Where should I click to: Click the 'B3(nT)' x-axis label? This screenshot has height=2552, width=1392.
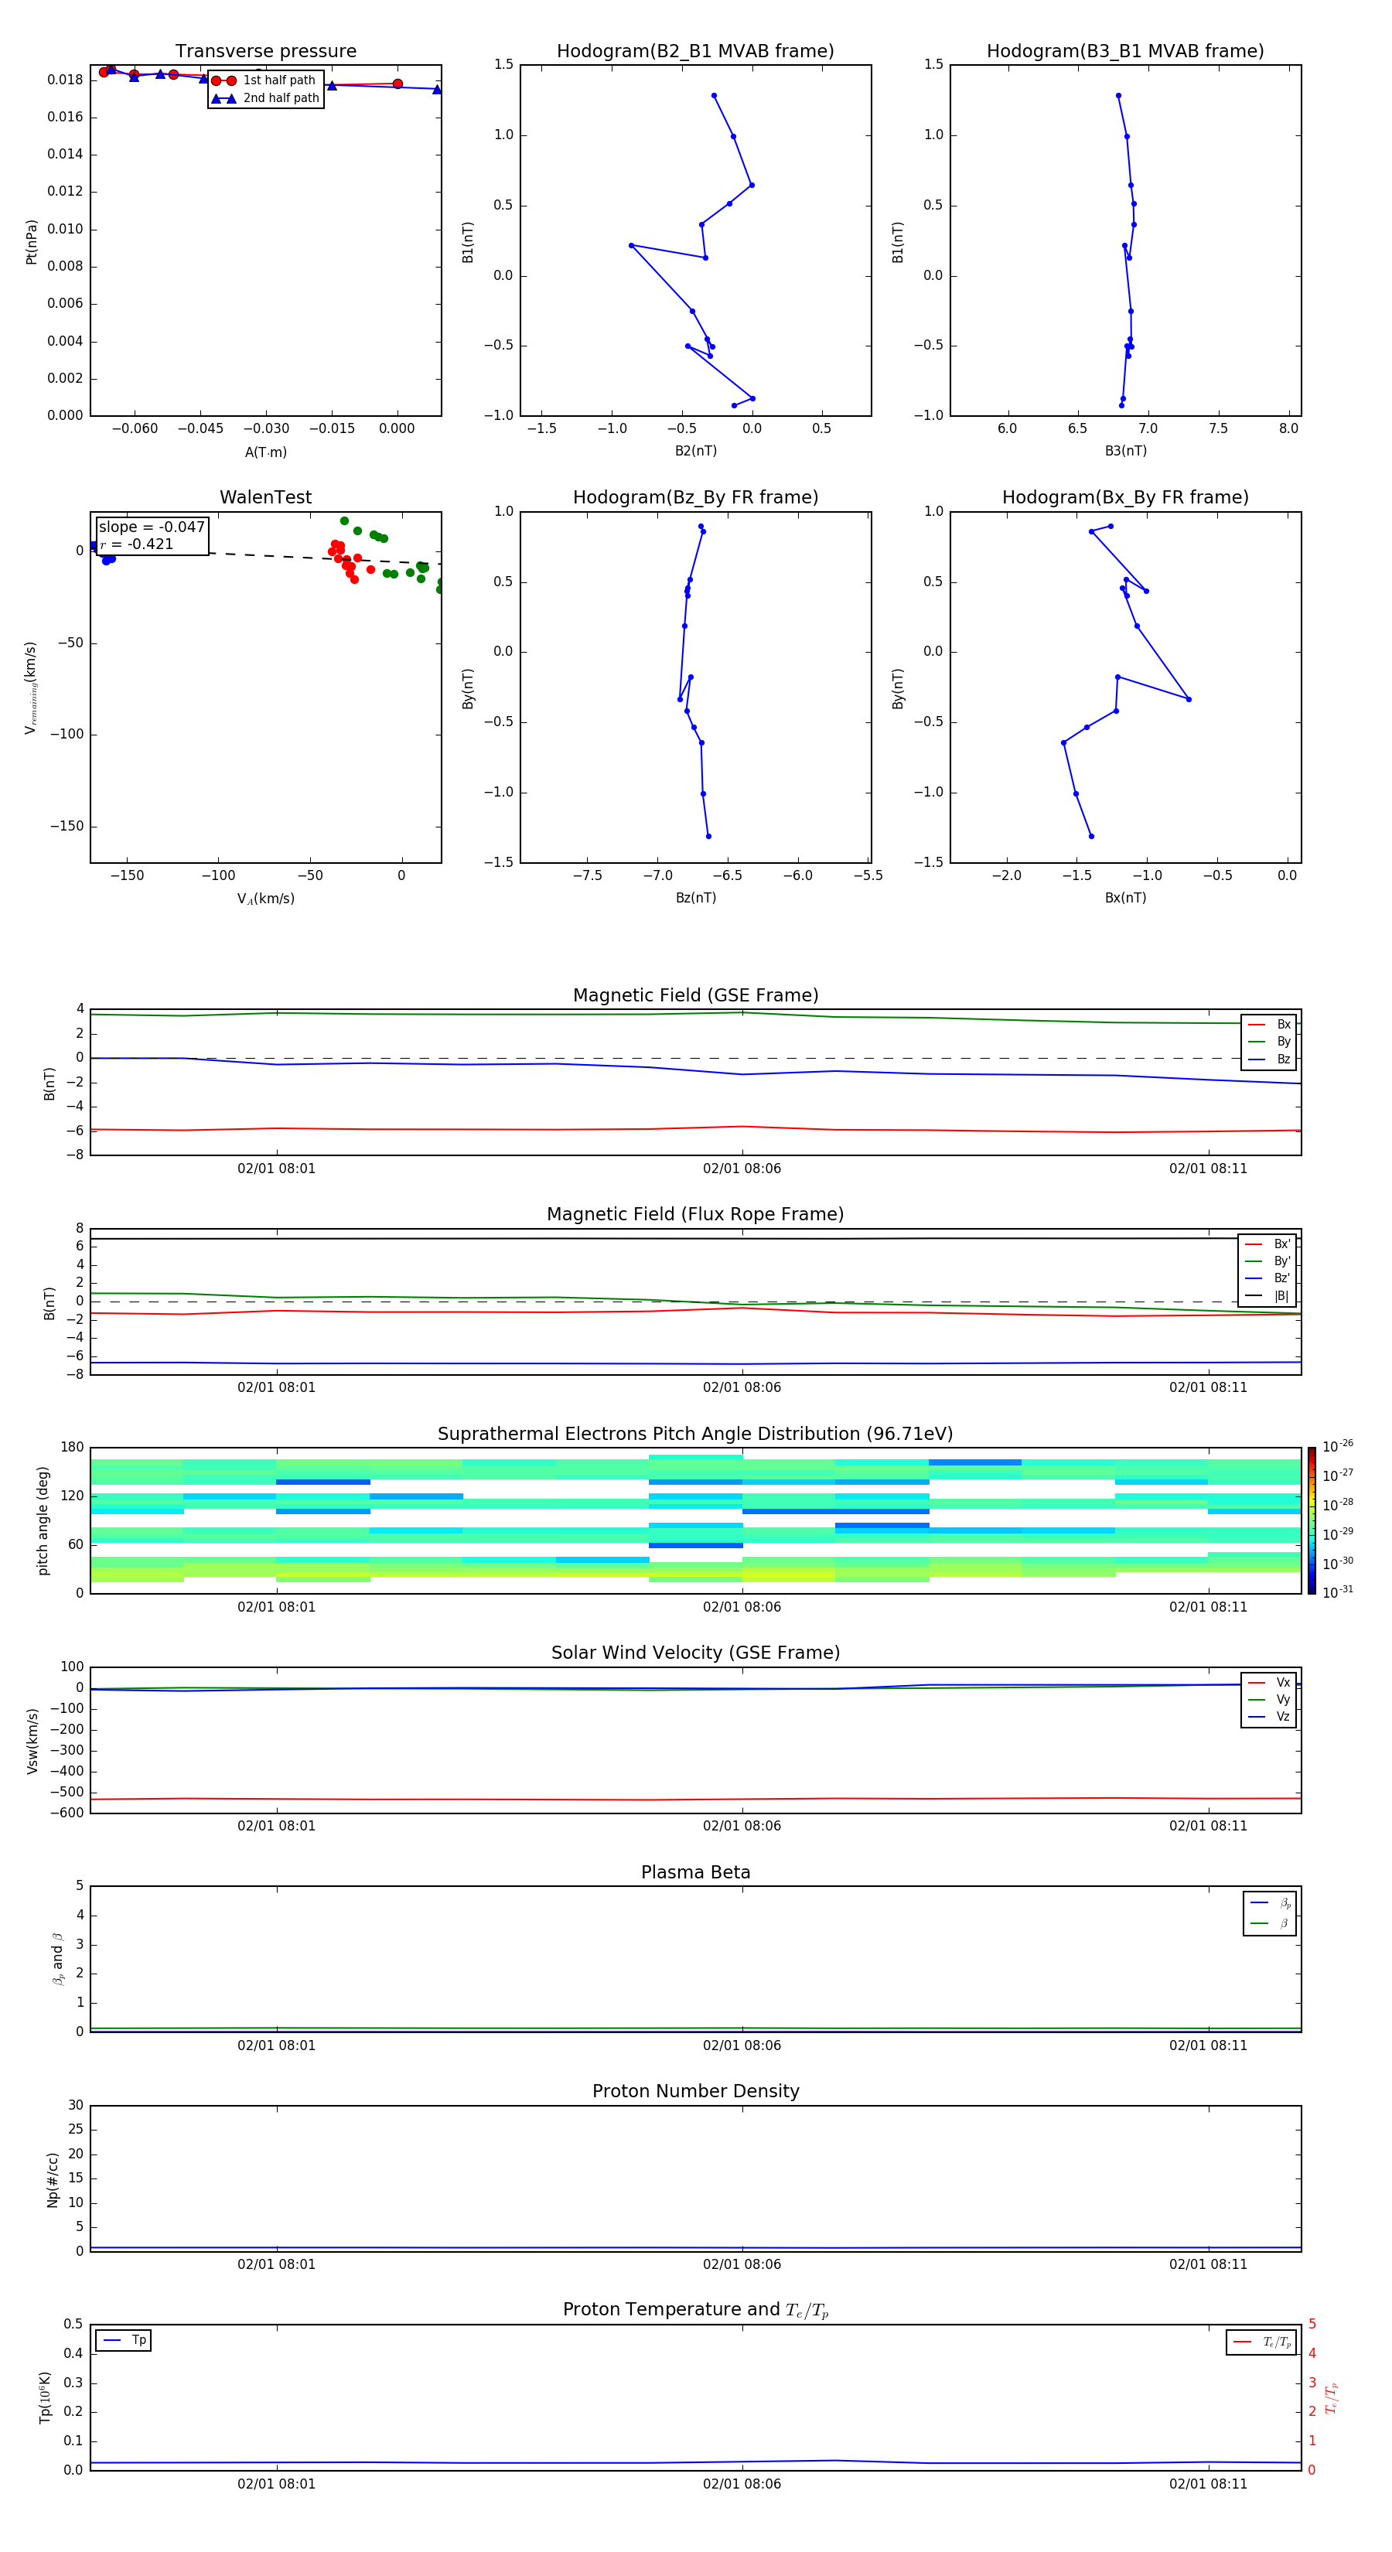[1125, 451]
